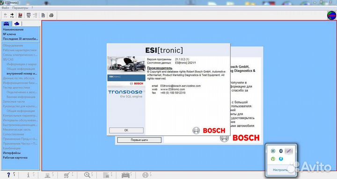Select the passenger car vehicle tab

pos(7,24)
